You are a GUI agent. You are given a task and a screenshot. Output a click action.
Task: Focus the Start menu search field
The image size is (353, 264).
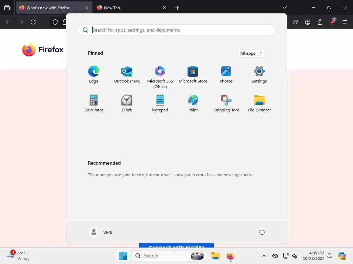click(x=176, y=30)
